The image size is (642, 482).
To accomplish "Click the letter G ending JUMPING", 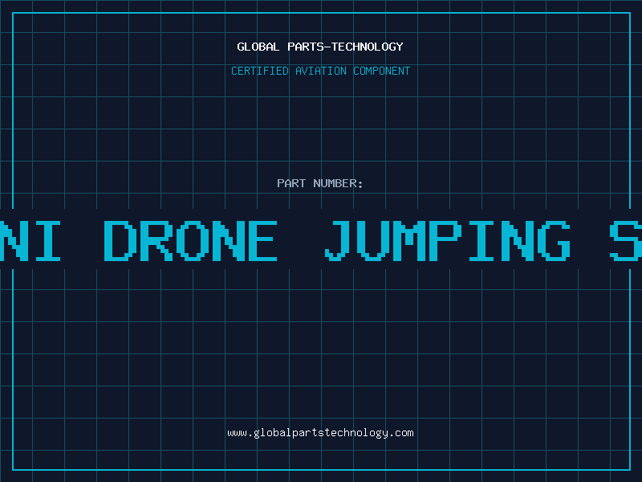I will coord(555,241).
